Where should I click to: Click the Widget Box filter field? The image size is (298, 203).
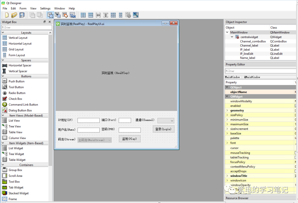point(26,27)
